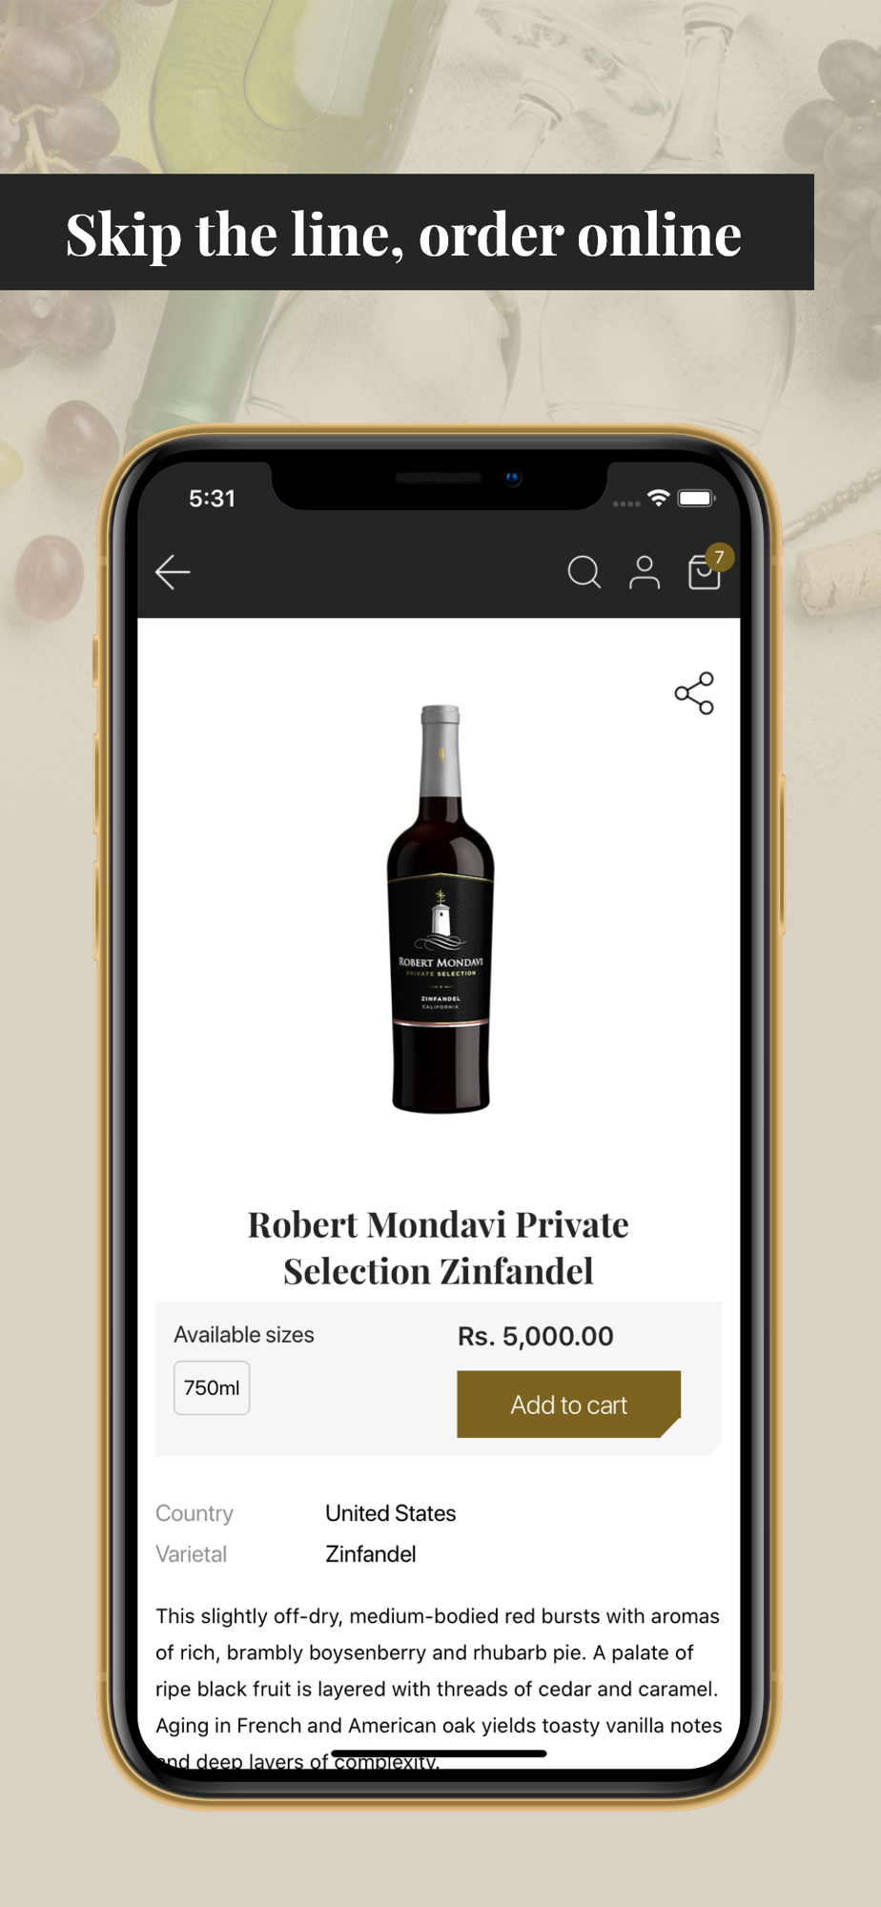Image resolution: width=881 pixels, height=1907 pixels.
Task: Tap the battery status icon
Action: pyautogui.click(x=696, y=498)
